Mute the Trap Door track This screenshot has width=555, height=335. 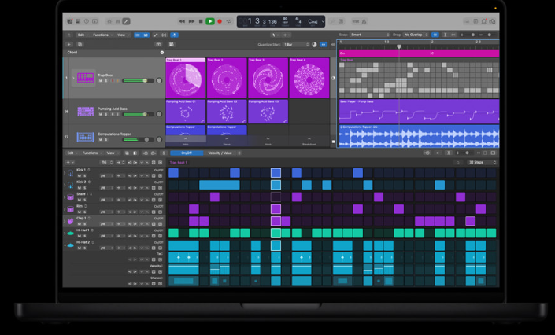pyautogui.click(x=101, y=81)
